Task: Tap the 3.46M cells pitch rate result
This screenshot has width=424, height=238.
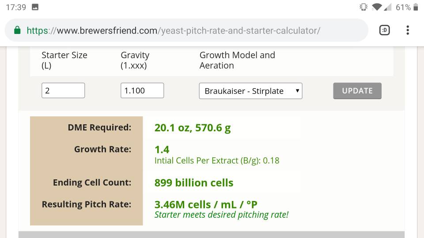Action: click(x=206, y=205)
